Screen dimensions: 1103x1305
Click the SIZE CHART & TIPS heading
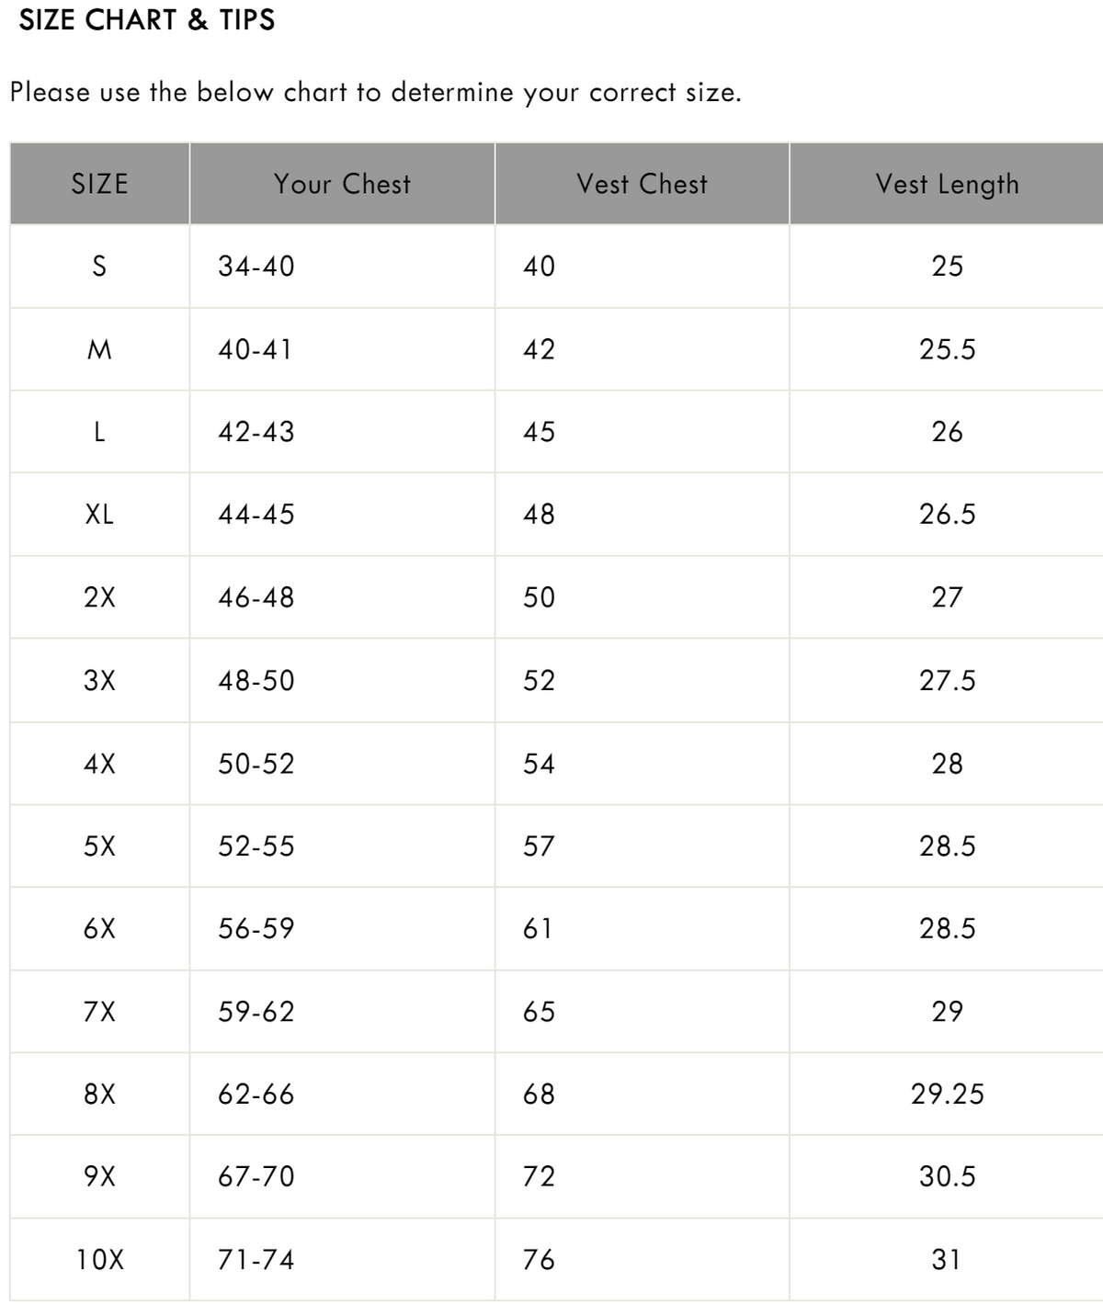point(147,20)
